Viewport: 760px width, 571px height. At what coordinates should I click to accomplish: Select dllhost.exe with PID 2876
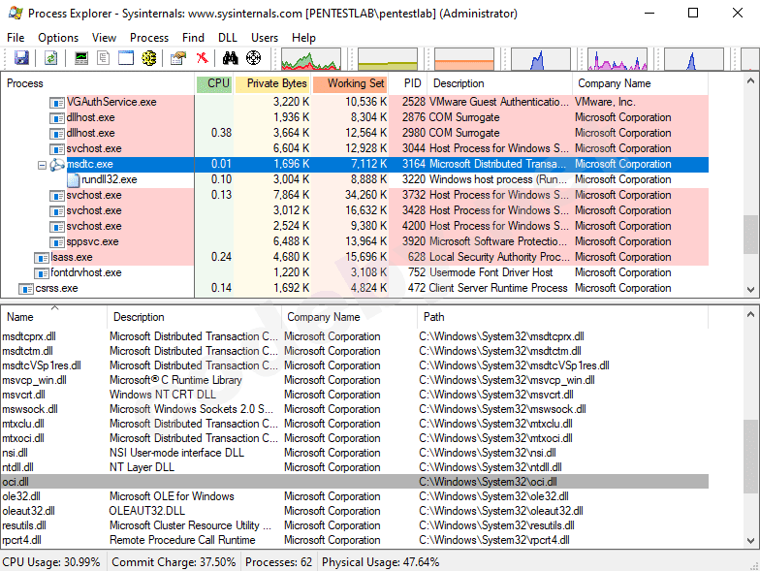(355, 118)
